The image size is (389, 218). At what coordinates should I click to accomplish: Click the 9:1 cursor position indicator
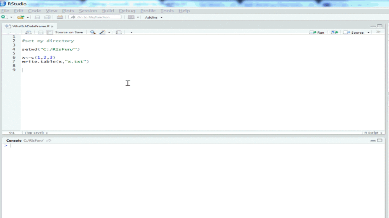point(12,133)
